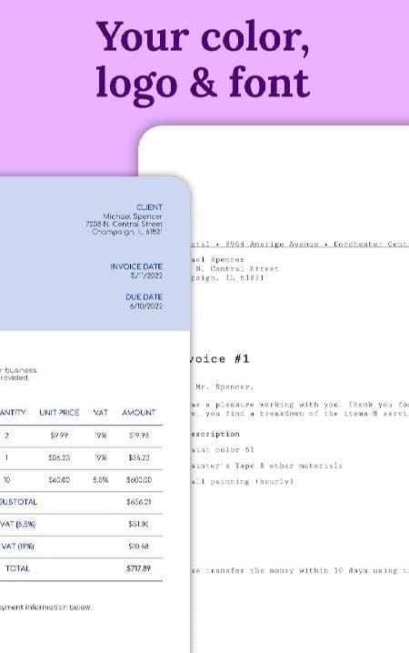Select the $36.23 unit price cell
This screenshot has width=409, height=653.
[x=59, y=457]
